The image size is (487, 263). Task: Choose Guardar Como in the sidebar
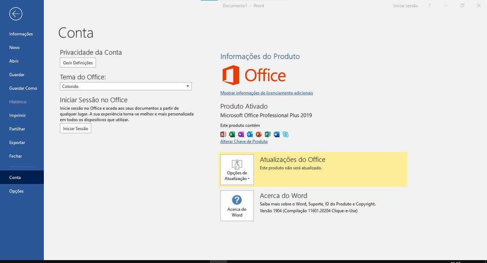[x=22, y=88]
